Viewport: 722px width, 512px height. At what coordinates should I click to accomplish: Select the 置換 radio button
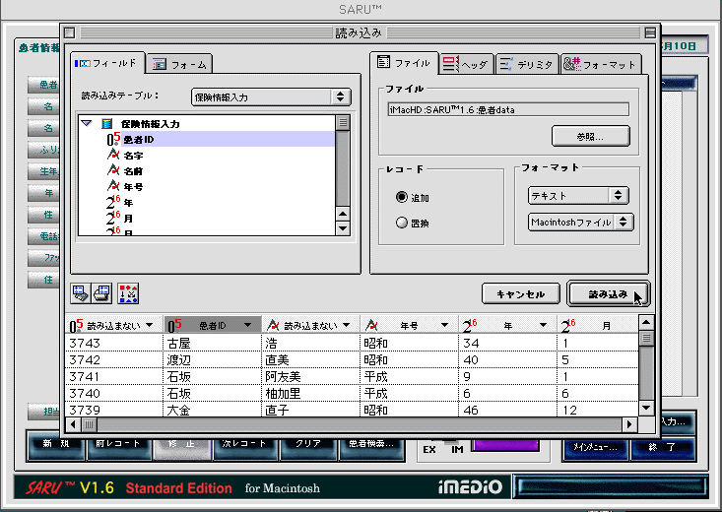402,223
